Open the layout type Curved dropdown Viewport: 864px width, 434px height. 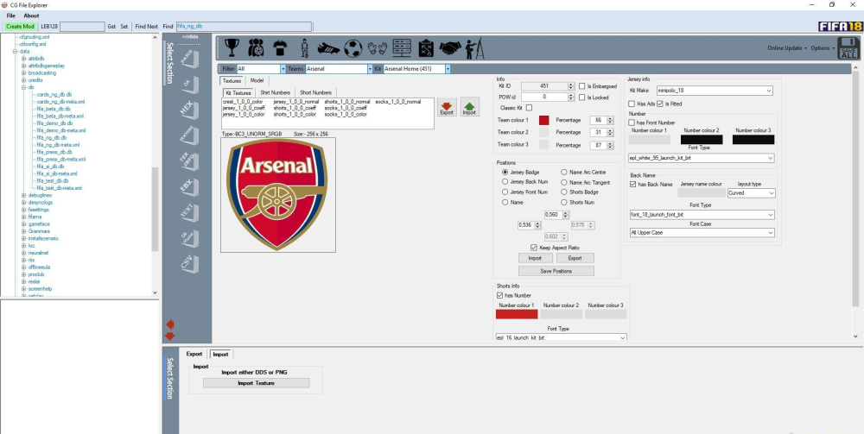(751, 193)
